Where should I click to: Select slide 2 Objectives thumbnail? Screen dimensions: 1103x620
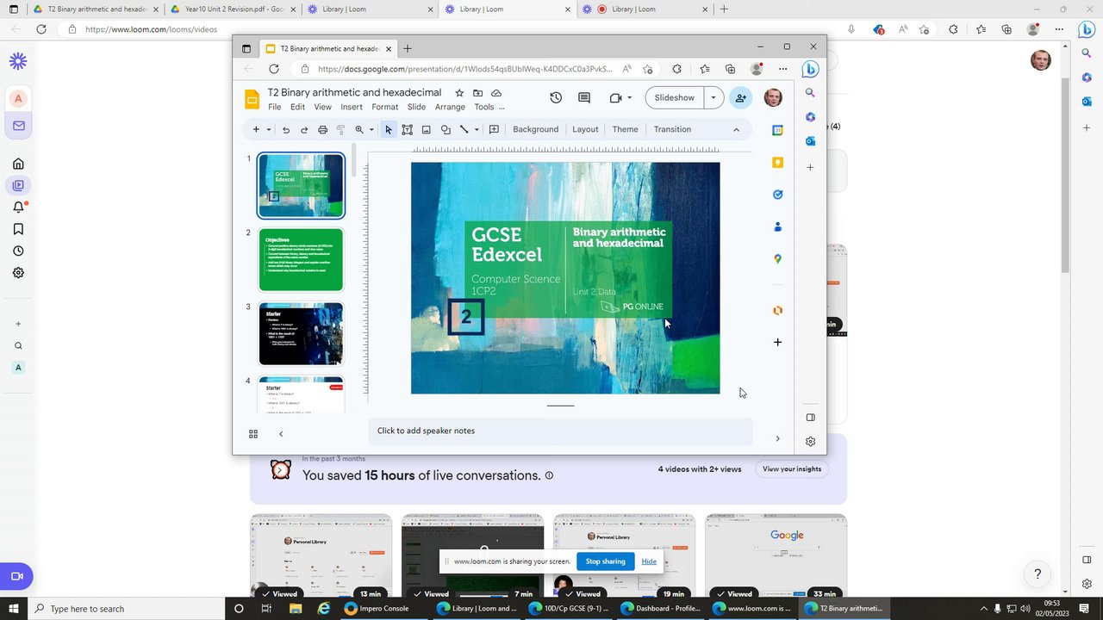(x=301, y=260)
